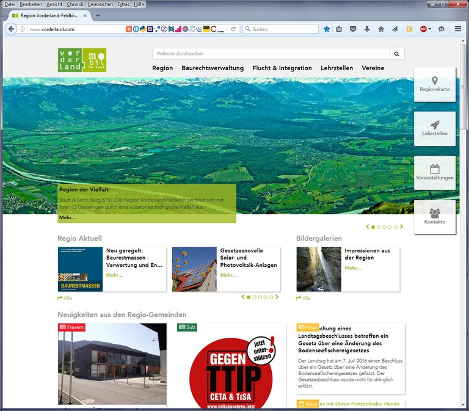469x411 pixels.
Task: Select the third dot of Regio Aktuell carousel
Action: point(260,297)
